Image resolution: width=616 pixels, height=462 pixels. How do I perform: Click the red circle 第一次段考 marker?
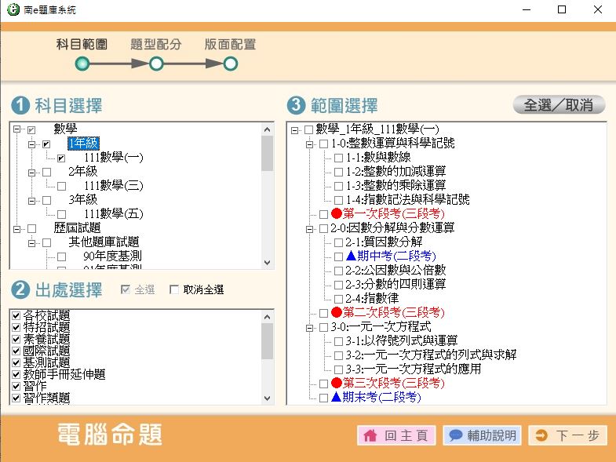(x=337, y=214)
